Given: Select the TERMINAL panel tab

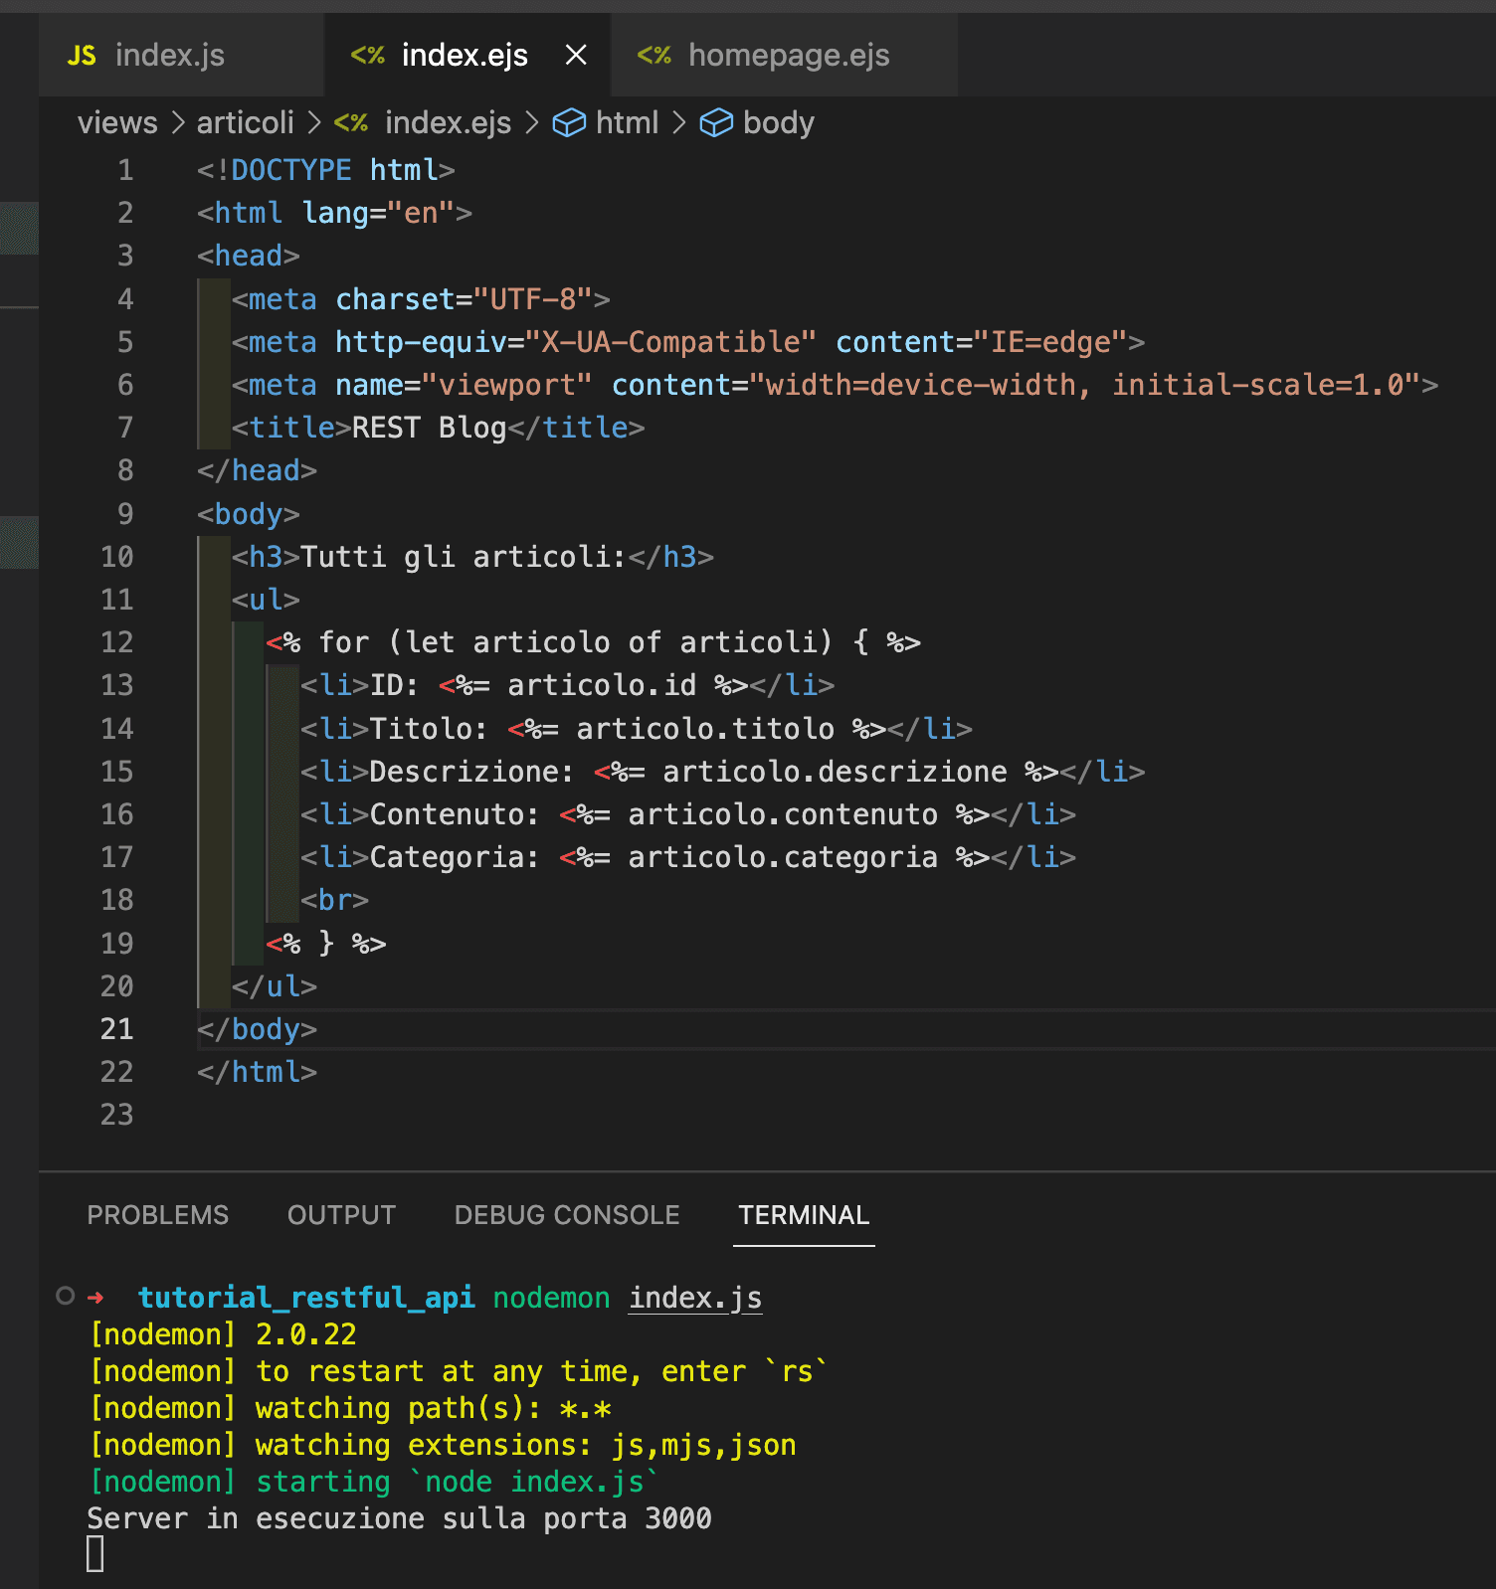Looking at the screenshot, I should coord(804,1215).
